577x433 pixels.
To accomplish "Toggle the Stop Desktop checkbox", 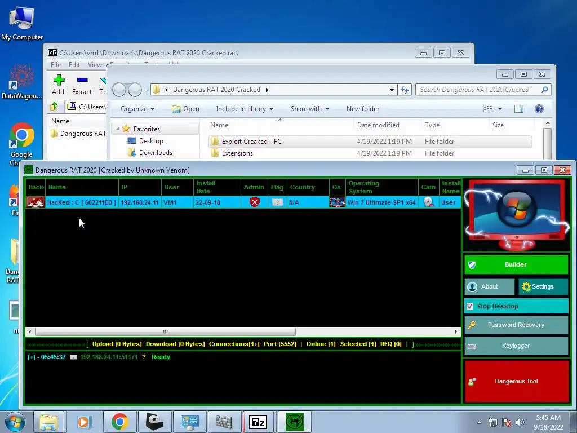I will [469, 306].
